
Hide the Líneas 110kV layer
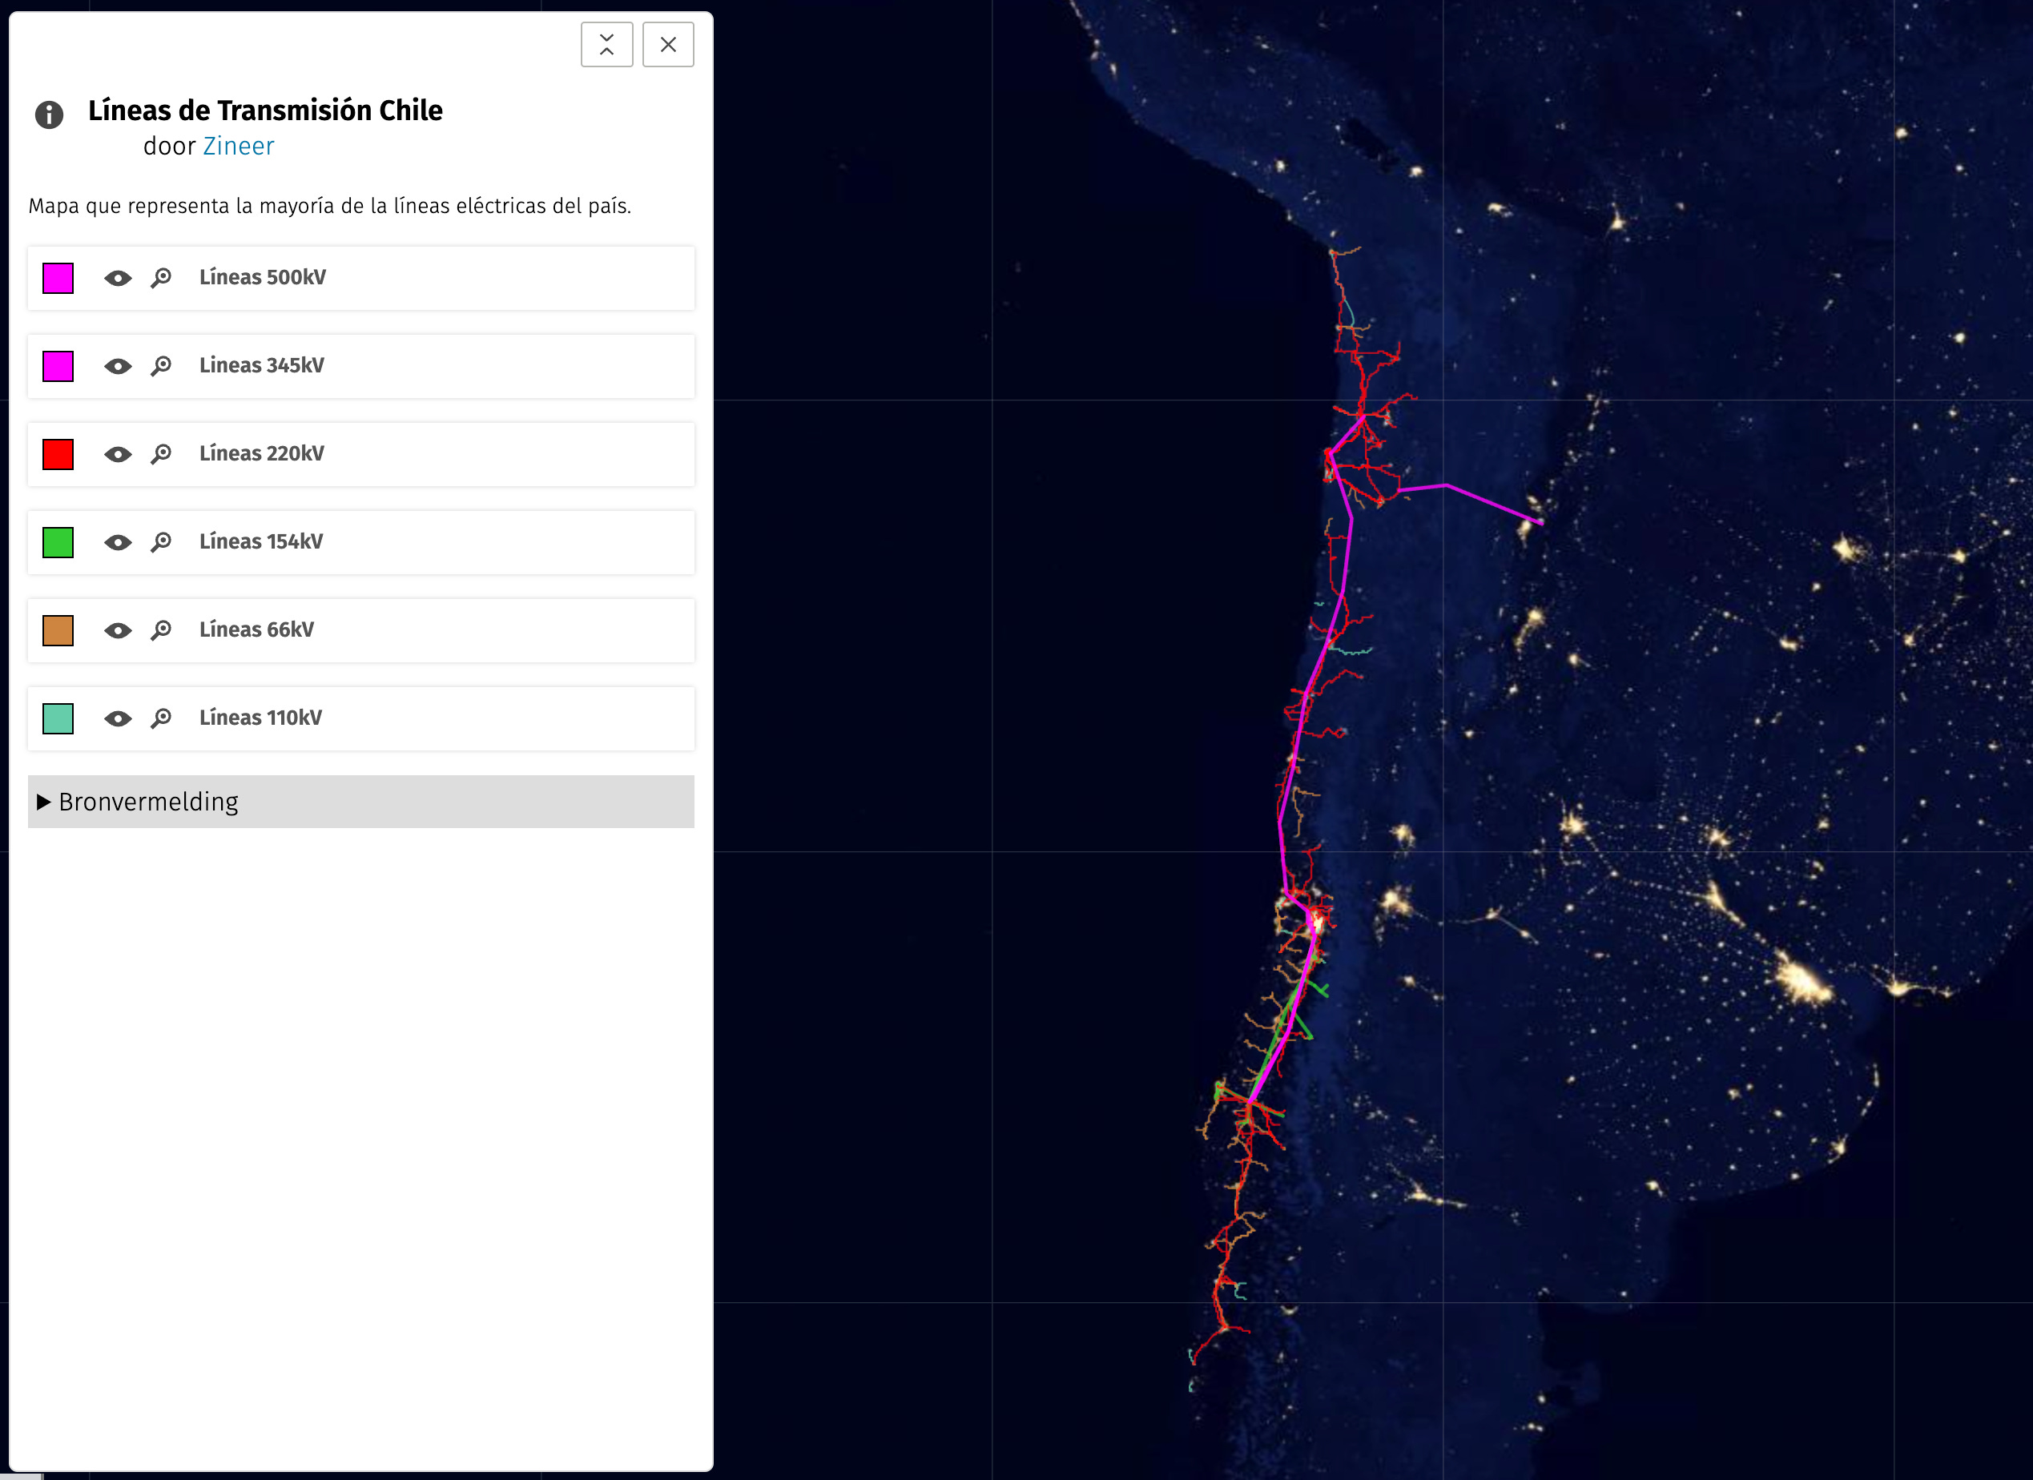[118, 719]
